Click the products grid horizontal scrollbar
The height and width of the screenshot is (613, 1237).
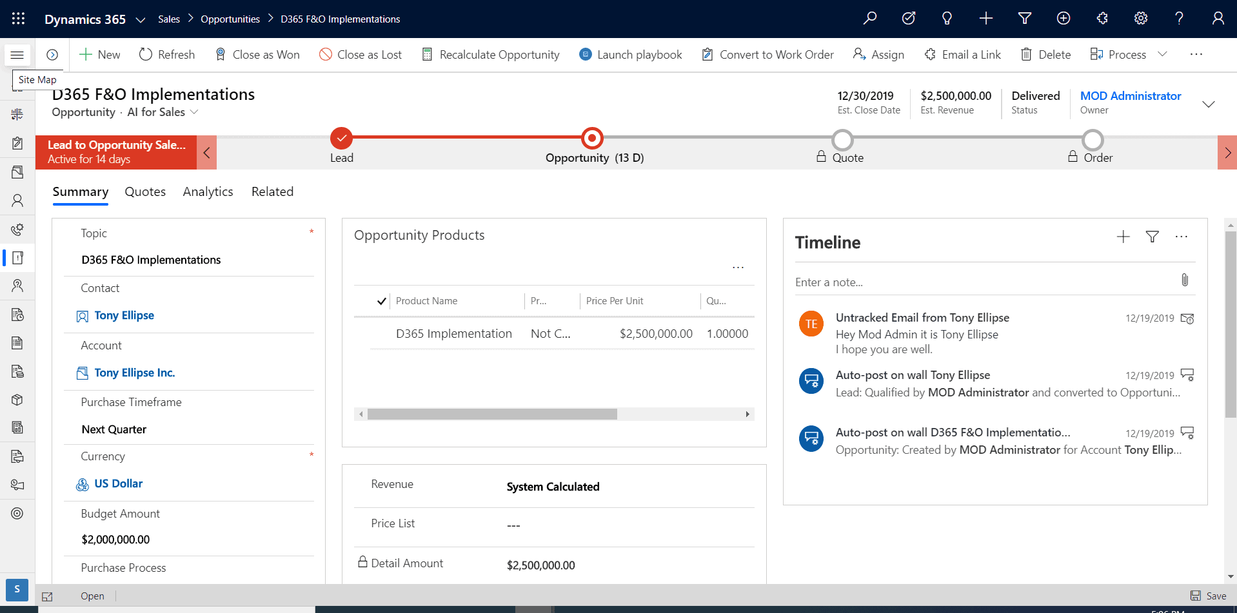click(492, 414)
